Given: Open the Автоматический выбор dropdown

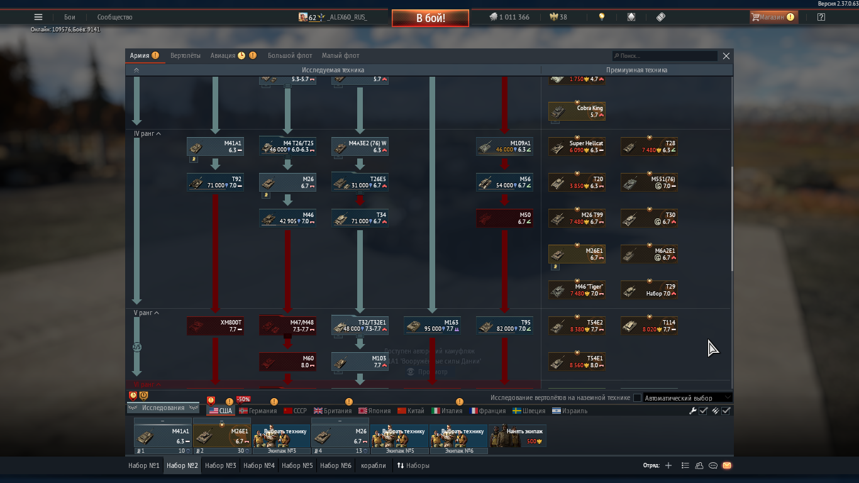Looking at the screenshot, I should click(x=688, y=398).
